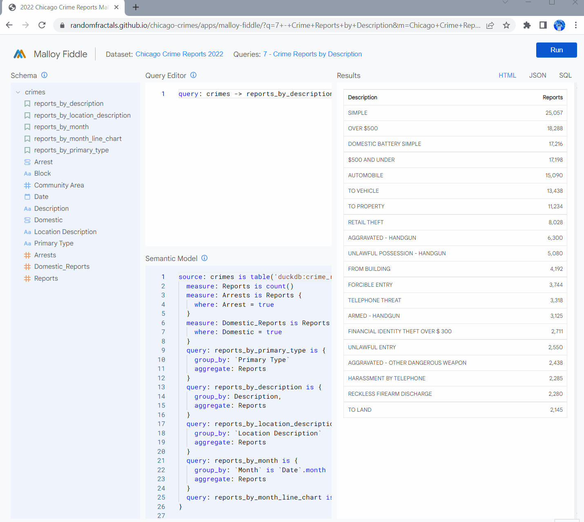Open the browser side panel

(543, 25)
